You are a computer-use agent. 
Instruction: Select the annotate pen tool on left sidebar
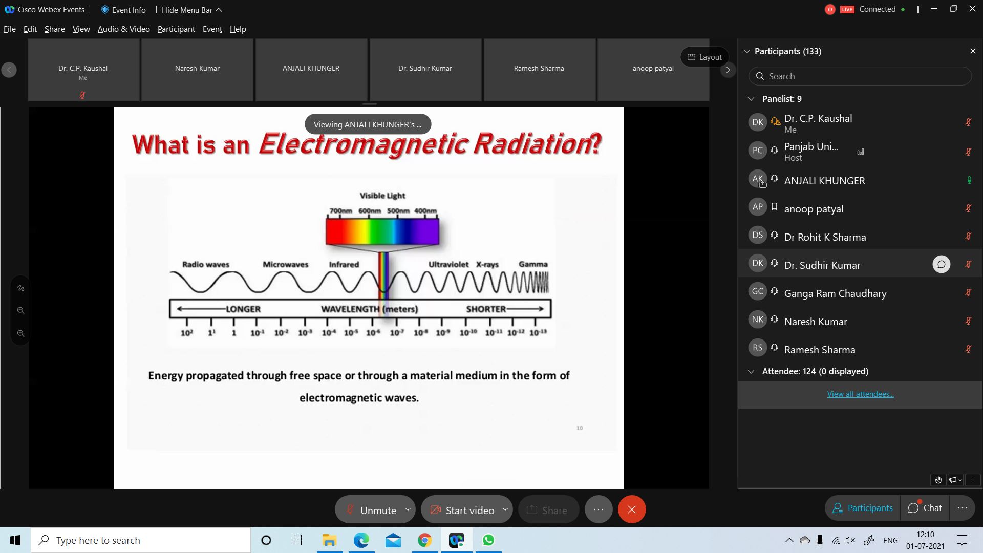click(20, 288)
